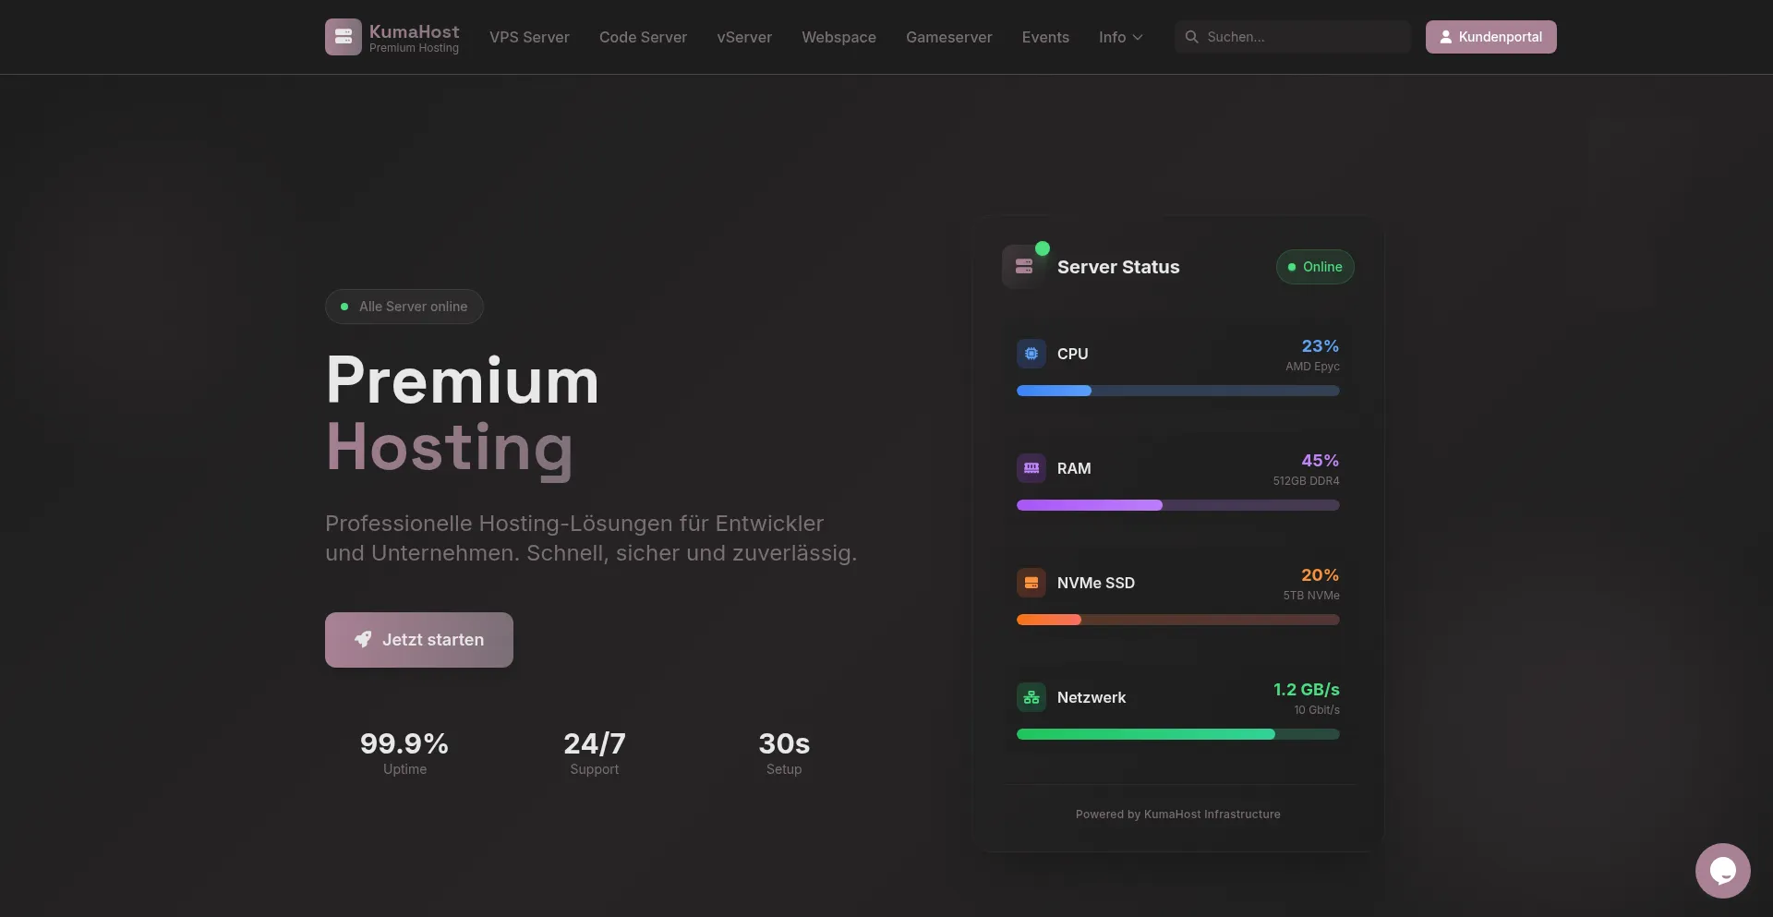Click the RAM memory icon
This screenshot has width=1773, height=917.
click(x=1031, y=468)
